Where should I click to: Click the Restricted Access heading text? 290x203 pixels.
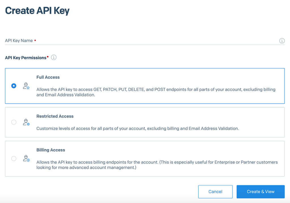(x=55, y=116)
